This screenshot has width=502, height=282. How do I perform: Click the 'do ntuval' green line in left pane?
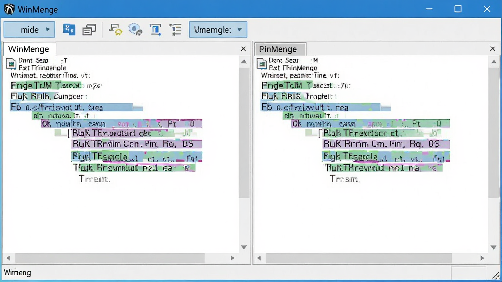[x=64, y=116]
